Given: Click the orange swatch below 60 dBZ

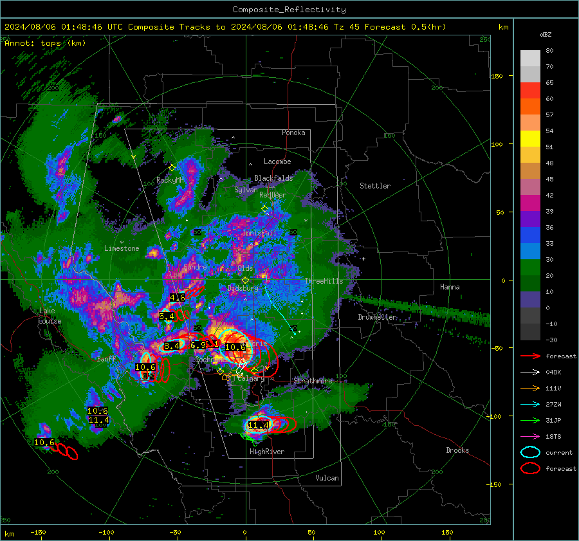Looking at the screenshot, I should [x=530, y=106].
